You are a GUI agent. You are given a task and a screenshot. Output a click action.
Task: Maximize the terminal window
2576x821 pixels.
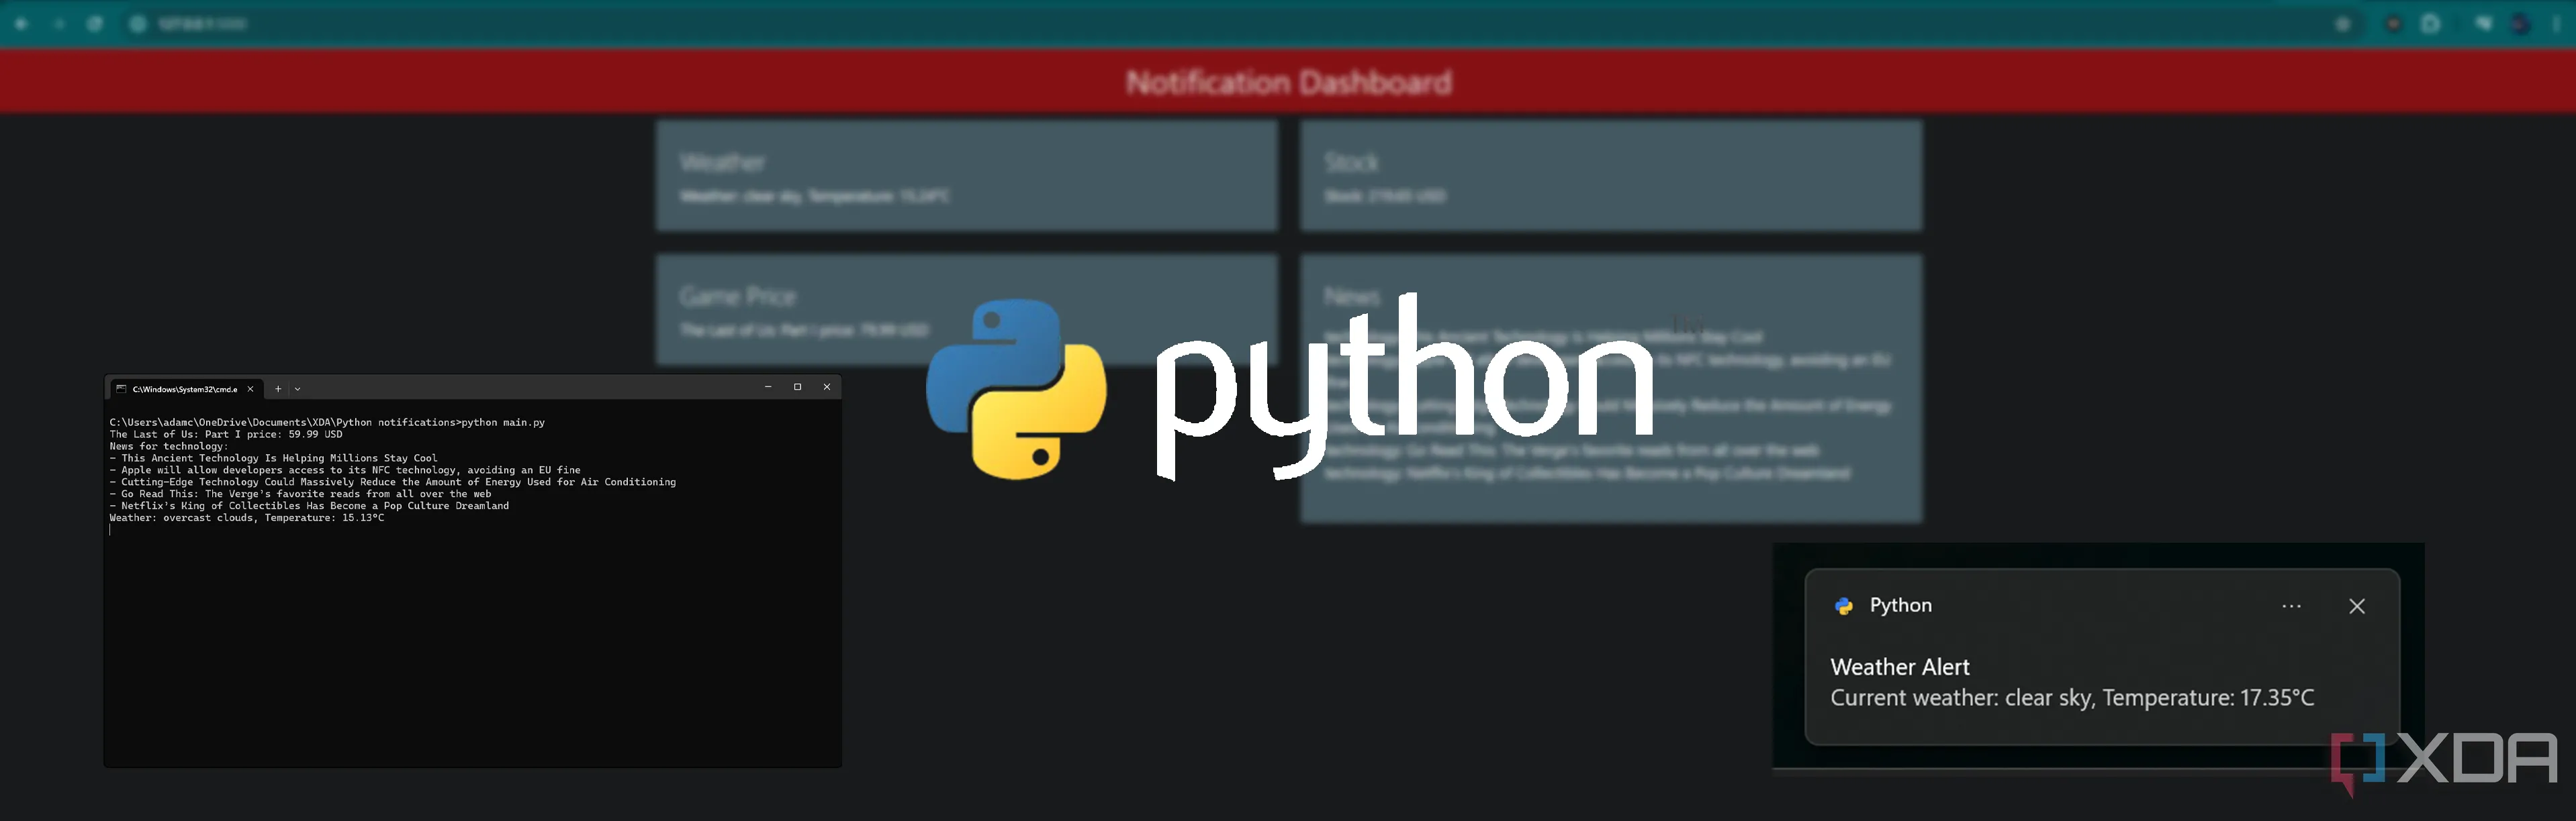click(x=797, y=388)
